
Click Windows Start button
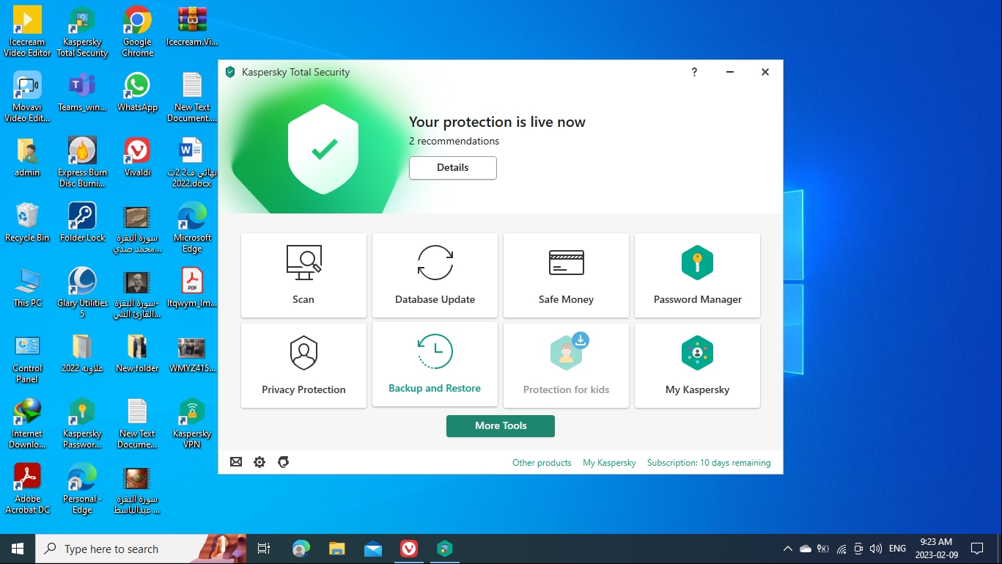point(18,549)
